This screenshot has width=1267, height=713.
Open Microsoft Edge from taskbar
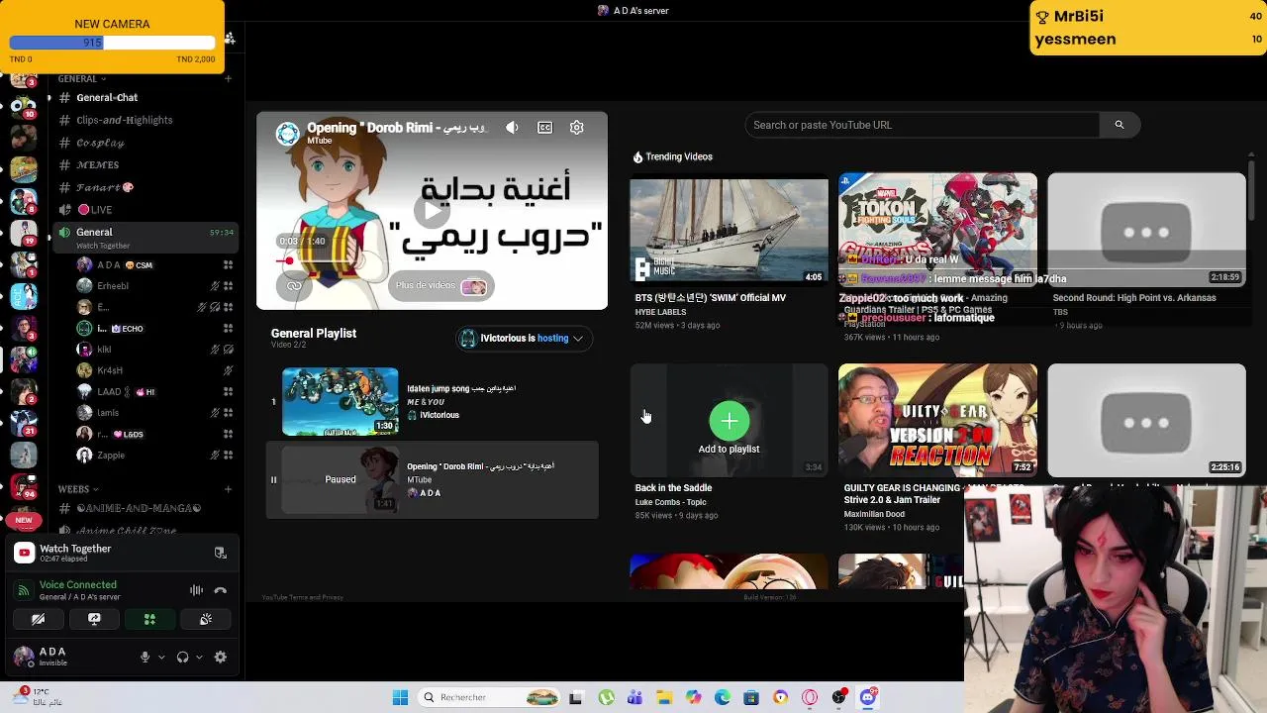click(723, 697)
